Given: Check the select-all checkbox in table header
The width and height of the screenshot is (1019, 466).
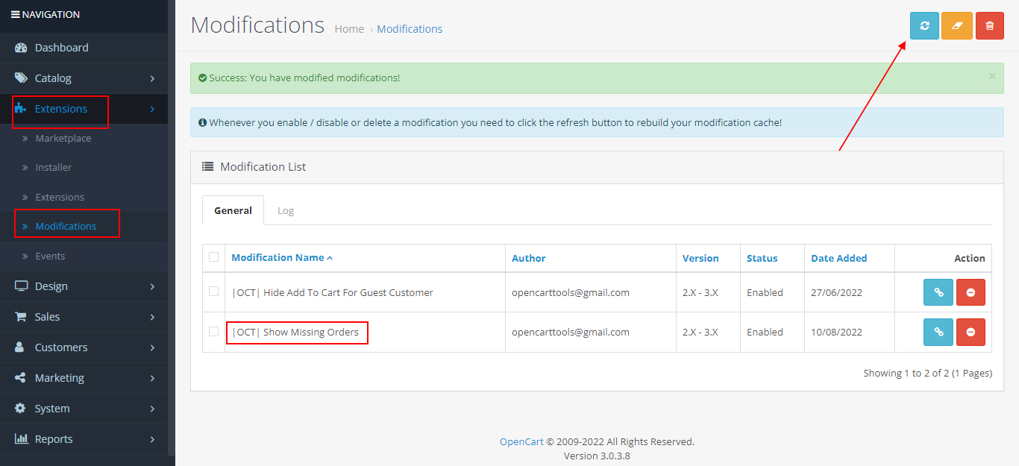Looking at the screenshot, I should click(x=214, y=256).
